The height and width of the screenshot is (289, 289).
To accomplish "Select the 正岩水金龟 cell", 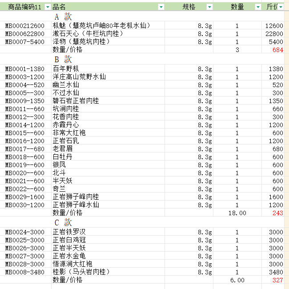I will (108, 256).
